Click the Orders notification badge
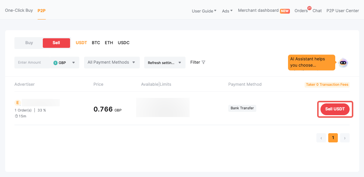Image resolution: width=364 pixels, height=177 pixels. click(309, 8)
